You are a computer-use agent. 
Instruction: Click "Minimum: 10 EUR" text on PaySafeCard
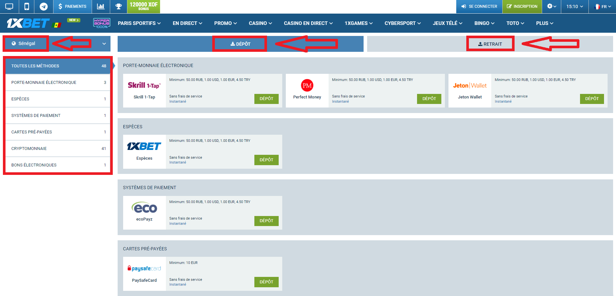pyautogui.click(x=183, y=263)
